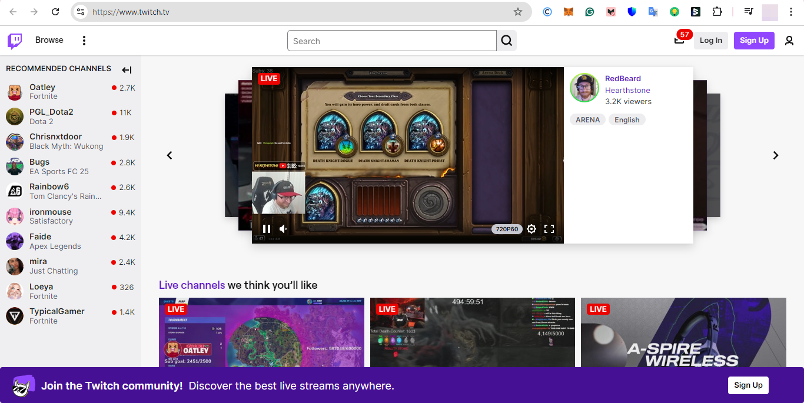Select the ARENA tag

[587, 119]
